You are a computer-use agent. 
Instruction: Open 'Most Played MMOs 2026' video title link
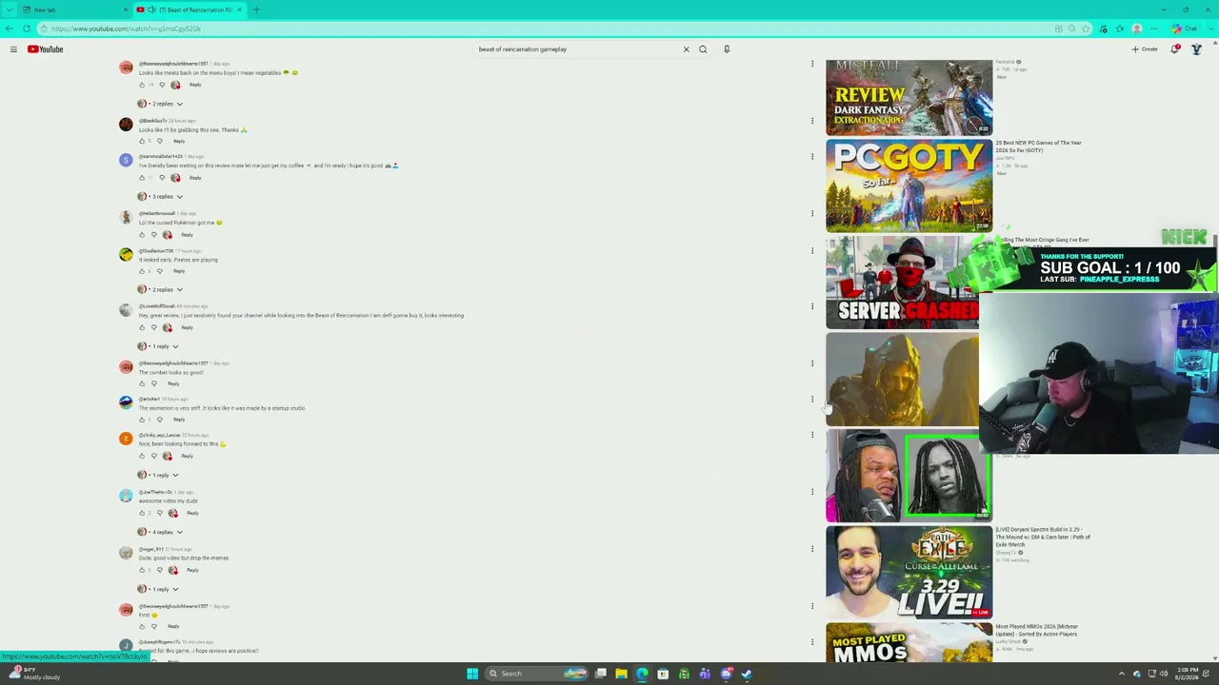(x=1036, y=630)
